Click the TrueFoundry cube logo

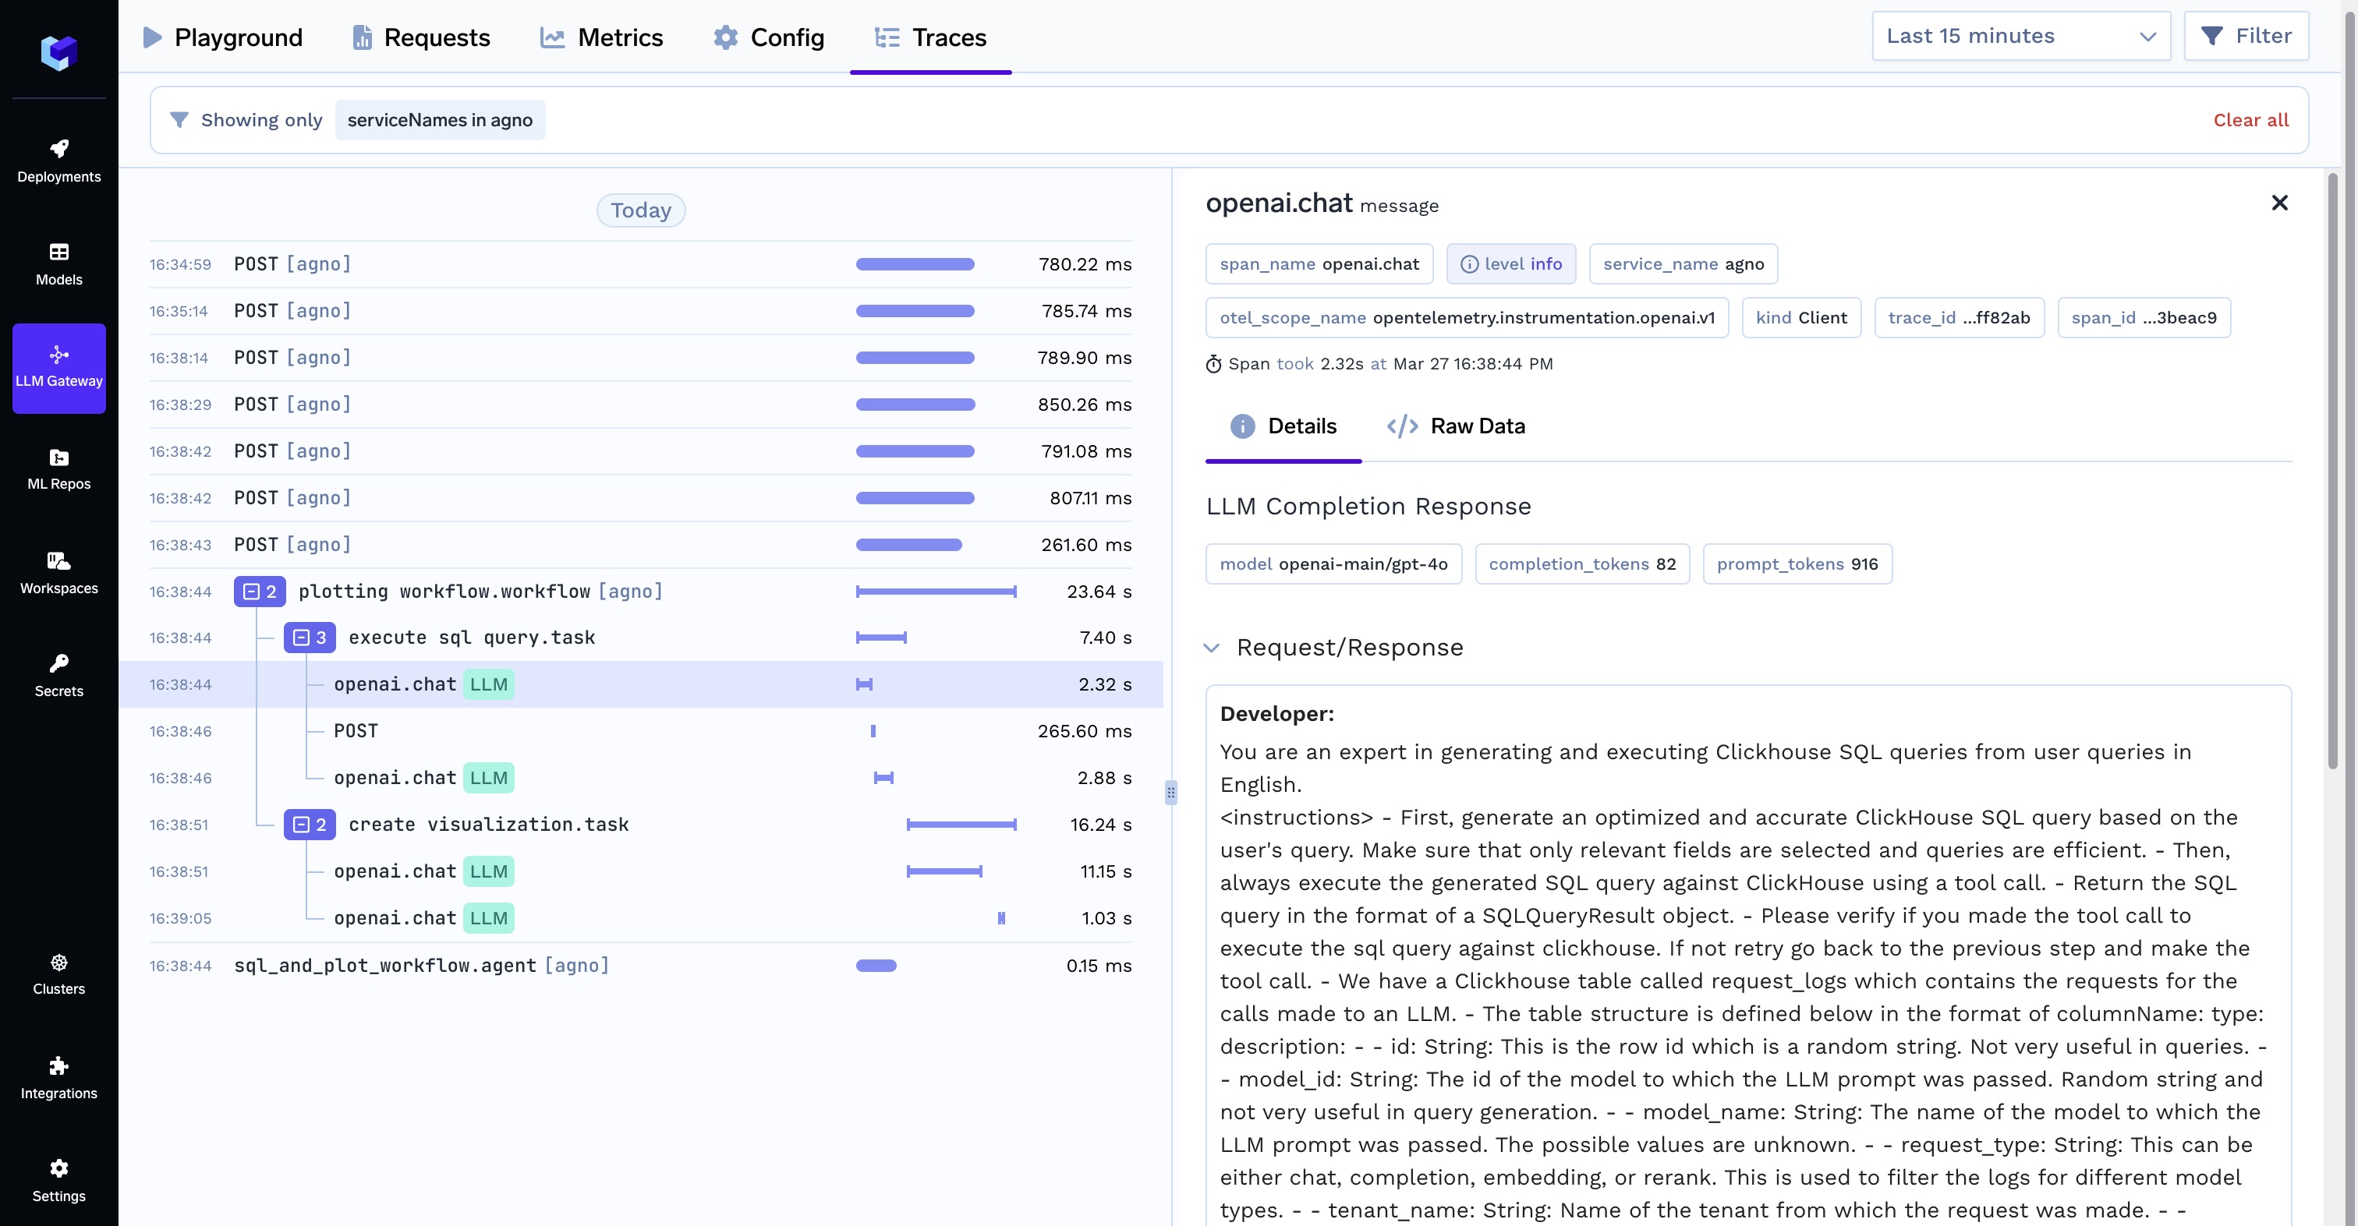tap(58, 52)
